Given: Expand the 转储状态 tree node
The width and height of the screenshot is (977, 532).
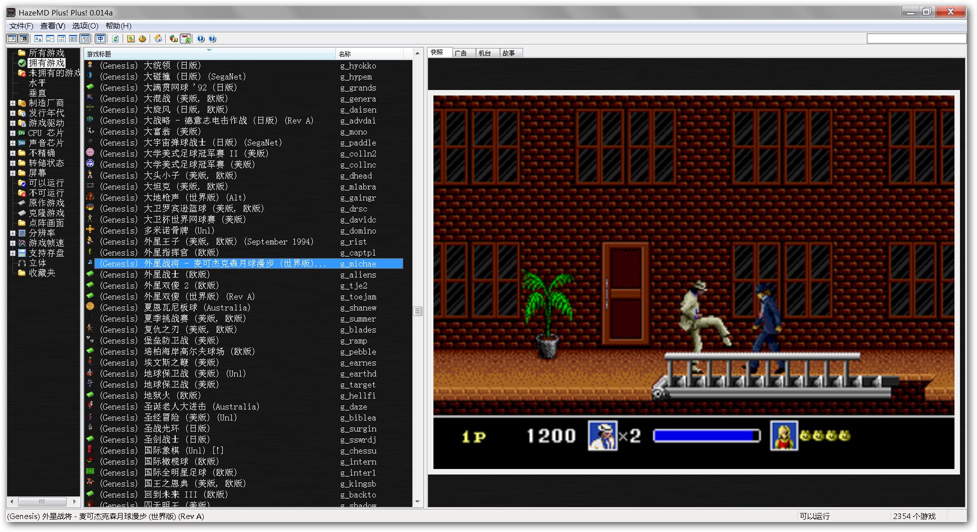Looking at the screenshot, I should tap(13, 163).
